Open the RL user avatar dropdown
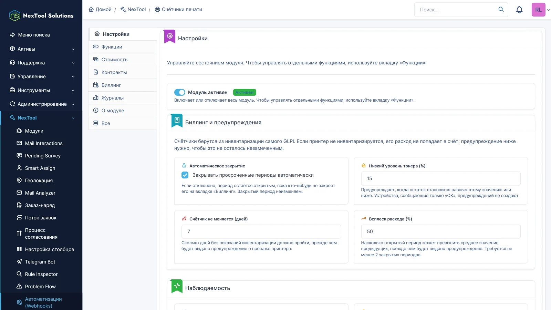551x310 pixels. [540, 10]
